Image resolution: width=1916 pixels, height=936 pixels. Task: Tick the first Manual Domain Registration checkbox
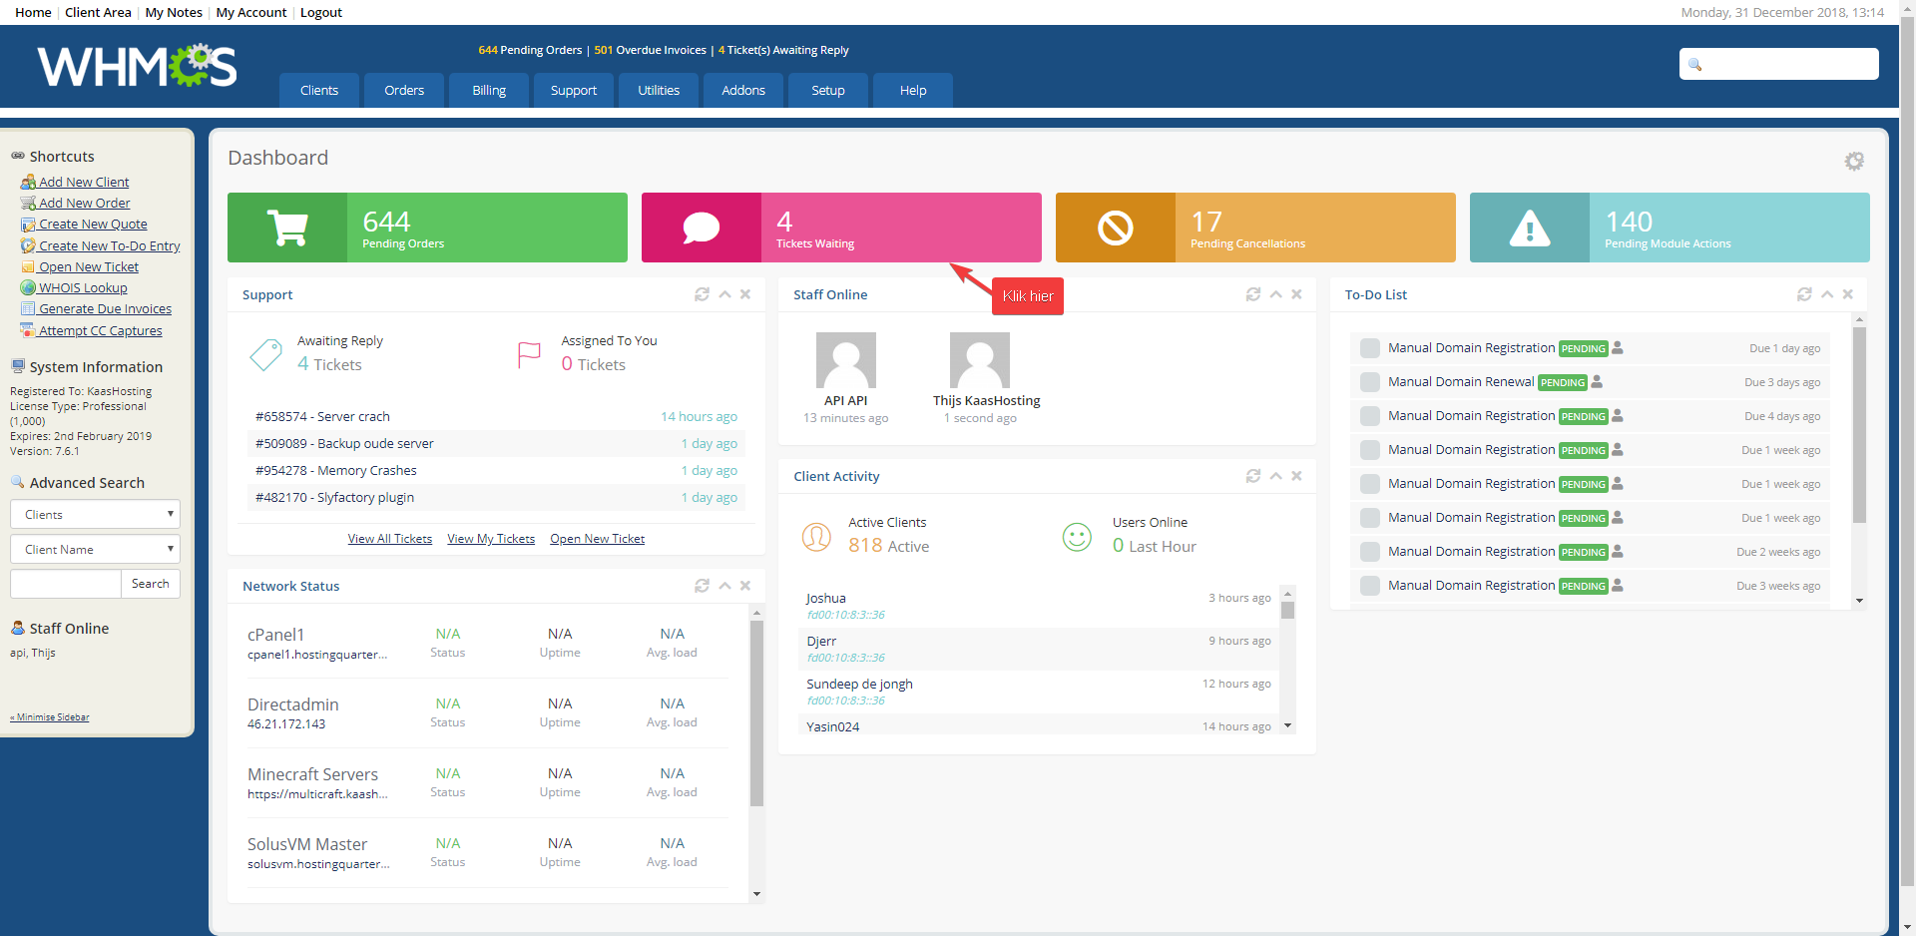[1370, 348]
